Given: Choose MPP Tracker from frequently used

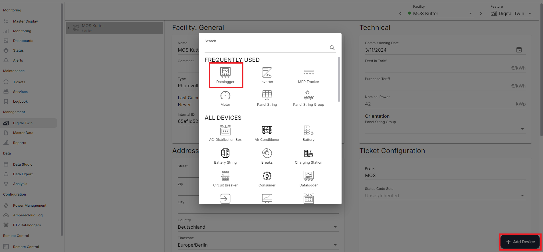Looking at the screenshot, I should [x=308, y=75].
